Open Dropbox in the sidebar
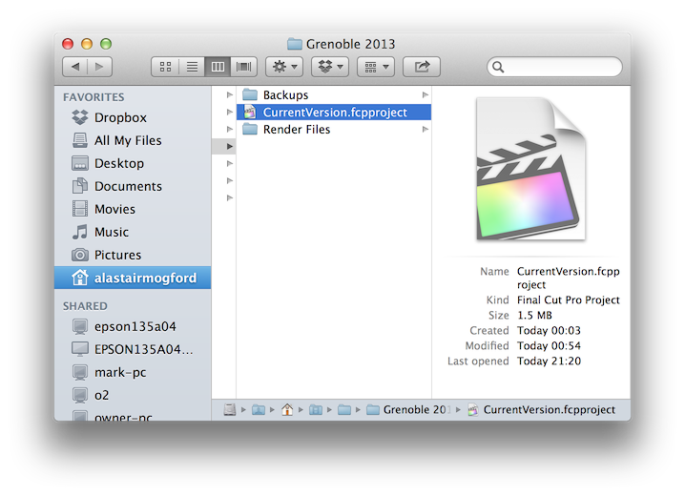This screenshot has width=685, height=496. (x=133, y=117)
